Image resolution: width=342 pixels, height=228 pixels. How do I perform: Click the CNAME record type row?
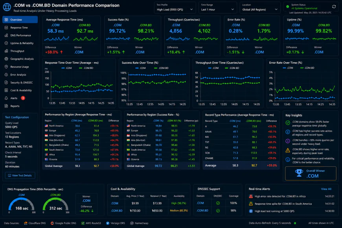pyautogui.click(x=241, y=158)
